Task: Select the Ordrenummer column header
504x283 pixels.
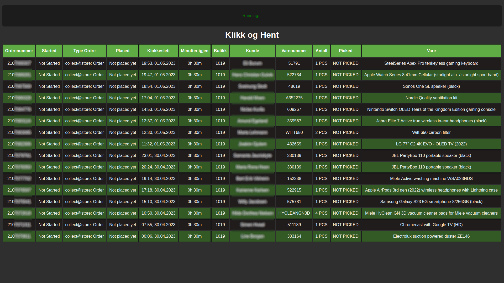Action: (19, 51)
